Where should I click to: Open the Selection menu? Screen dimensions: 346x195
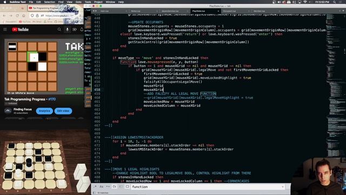pos(49,2)
